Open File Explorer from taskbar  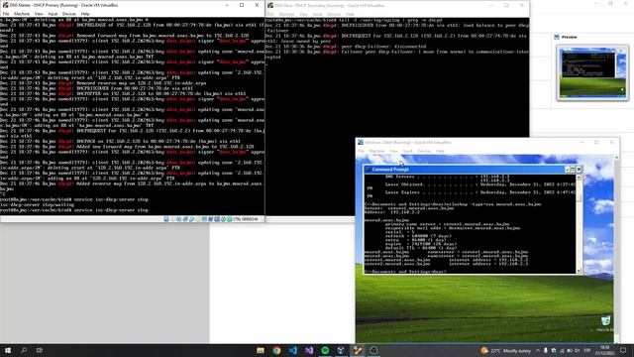pyautogui.click(x=261, y=350)
